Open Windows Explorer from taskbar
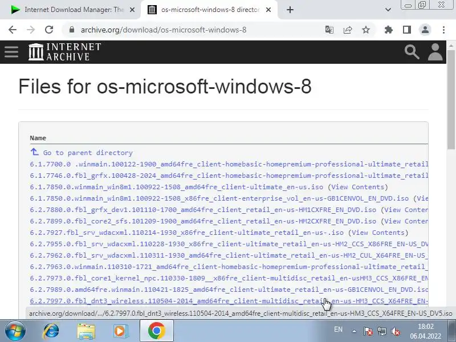The width and height of the screenshot is (456, 342). pyautogui.click(x=86, y=331)
